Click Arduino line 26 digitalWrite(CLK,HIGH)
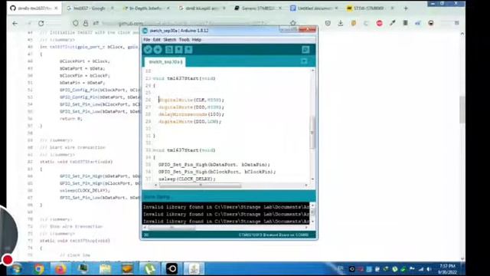Image resolution: width=490 pixels, height=276 pixels. [x=191, y=100]
